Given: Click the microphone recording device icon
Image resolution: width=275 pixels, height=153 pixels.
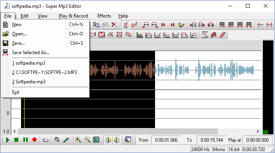Looking at the screenshot, I should pyautogui.click(x=66, y=140).
